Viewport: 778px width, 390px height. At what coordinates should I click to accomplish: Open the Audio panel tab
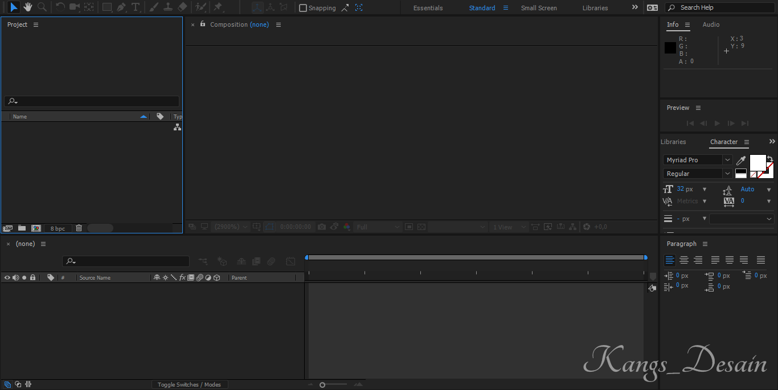[x=711, y=24]
